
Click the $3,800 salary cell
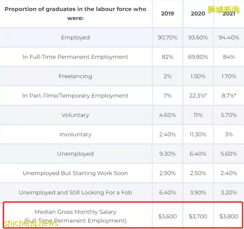click(x=229, y=216)
